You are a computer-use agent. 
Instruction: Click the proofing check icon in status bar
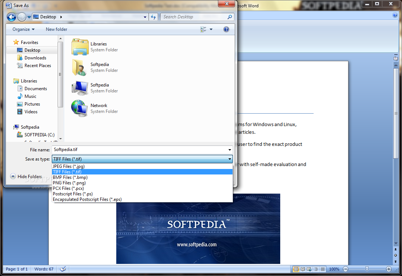point(63,269)
